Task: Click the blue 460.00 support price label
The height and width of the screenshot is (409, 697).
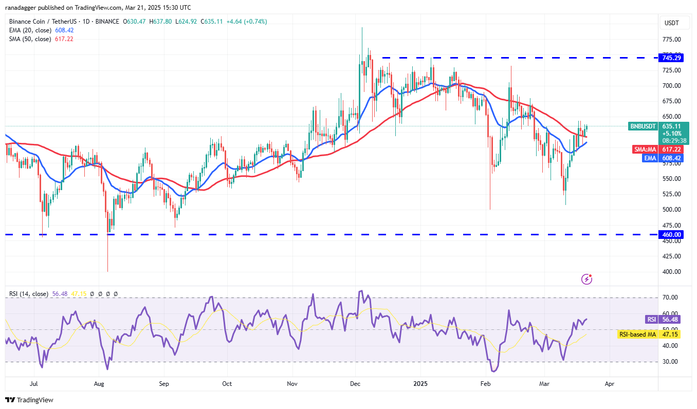Action: 672,234
